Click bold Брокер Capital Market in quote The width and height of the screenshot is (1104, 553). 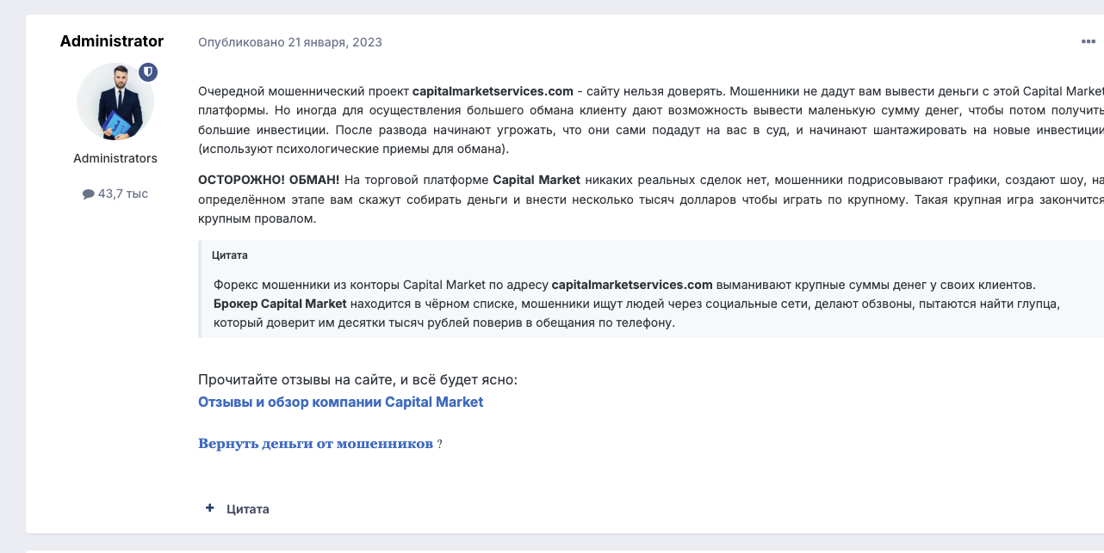point(280,304)
